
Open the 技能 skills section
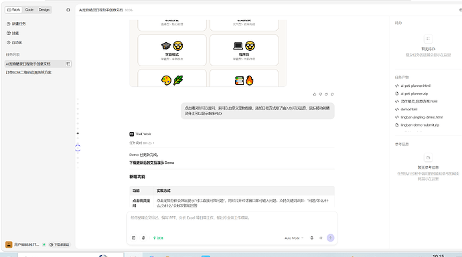[13, 33]
